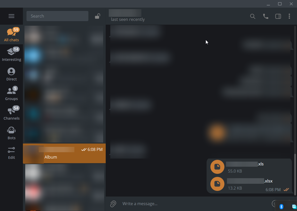Screen dimensions: 297x211
Task: Toggle the right info sidebar panel
Action: [x=278, y=17]
